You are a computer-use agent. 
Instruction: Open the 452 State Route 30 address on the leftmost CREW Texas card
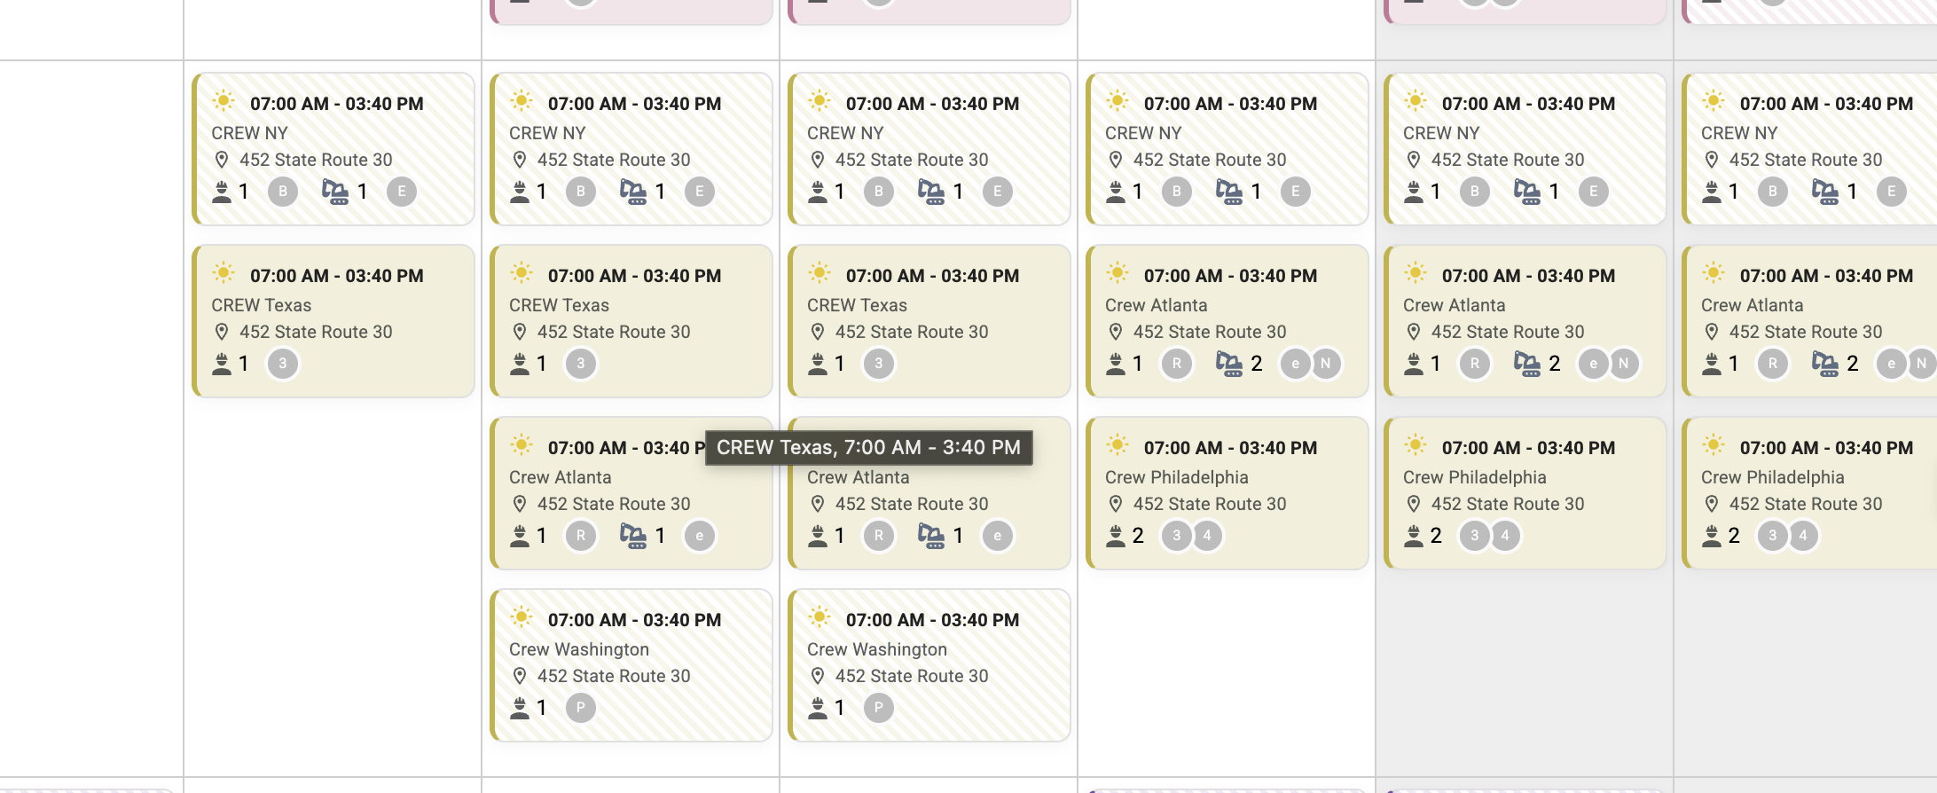click(316, 332)
